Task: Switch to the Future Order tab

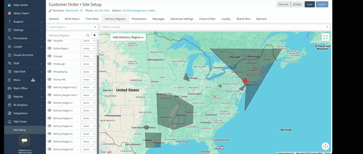Action: [x=208, y=19]
